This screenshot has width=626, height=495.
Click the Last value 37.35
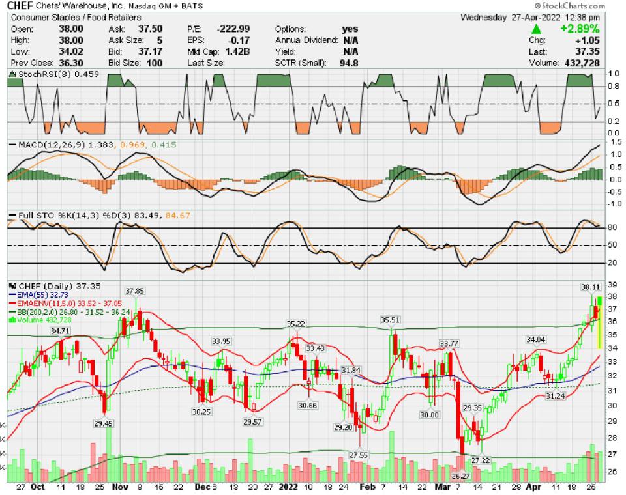588,51
